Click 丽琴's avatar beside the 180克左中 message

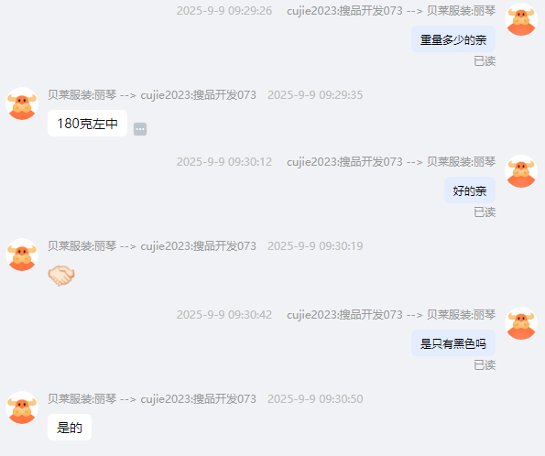(x=22, y=103)
